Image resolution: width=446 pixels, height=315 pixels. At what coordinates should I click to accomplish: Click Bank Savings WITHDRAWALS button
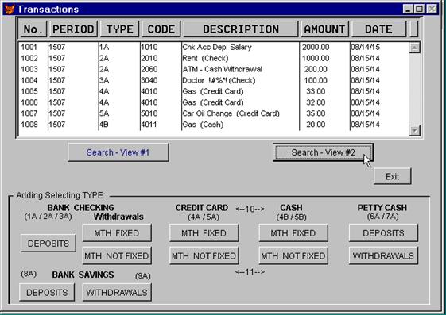117,292
